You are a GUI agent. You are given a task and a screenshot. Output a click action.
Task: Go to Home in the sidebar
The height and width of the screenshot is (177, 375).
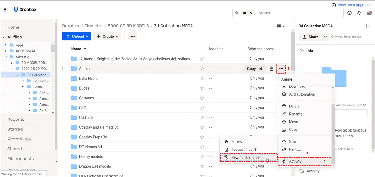point(13,27)
